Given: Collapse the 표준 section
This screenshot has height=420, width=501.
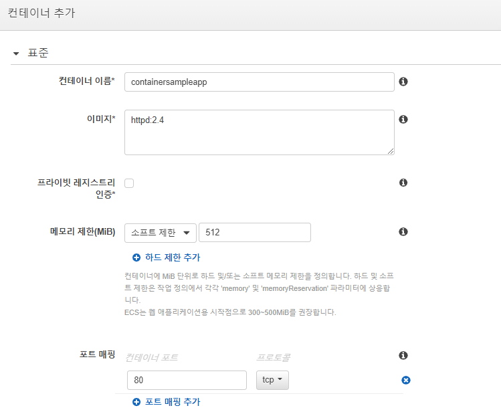Looking at the screenshot, I should 16,54.
